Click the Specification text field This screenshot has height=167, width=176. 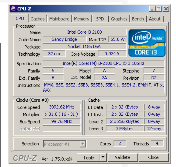tap(104, 63)
